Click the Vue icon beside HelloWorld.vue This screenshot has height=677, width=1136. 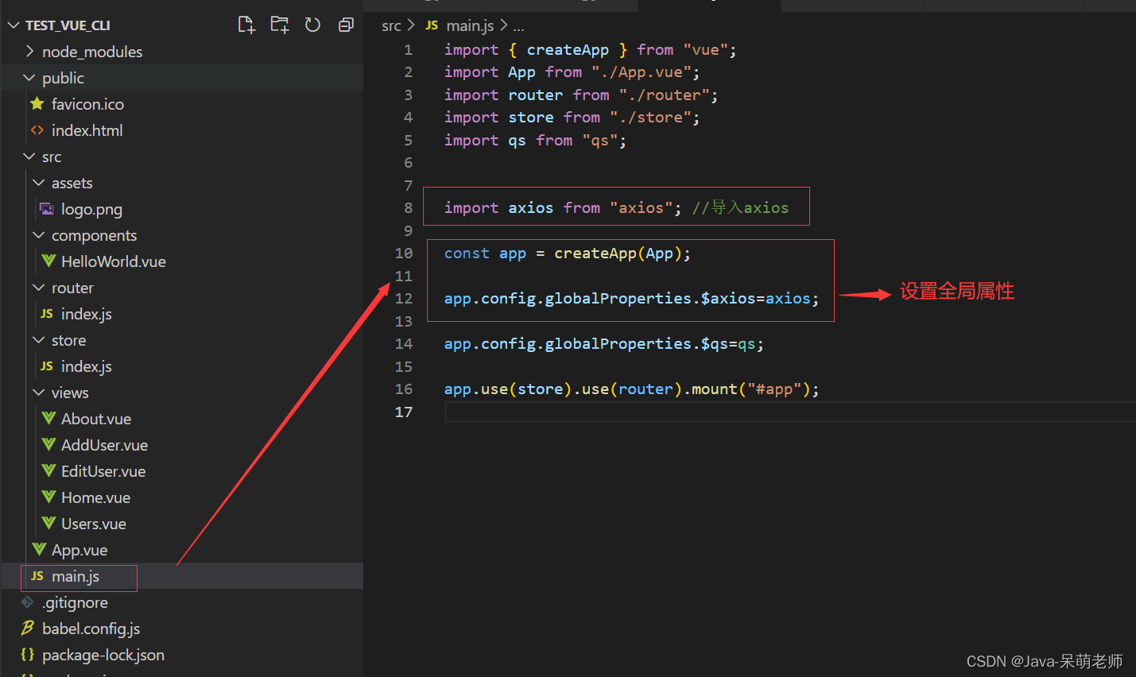(x=48, y=261)
